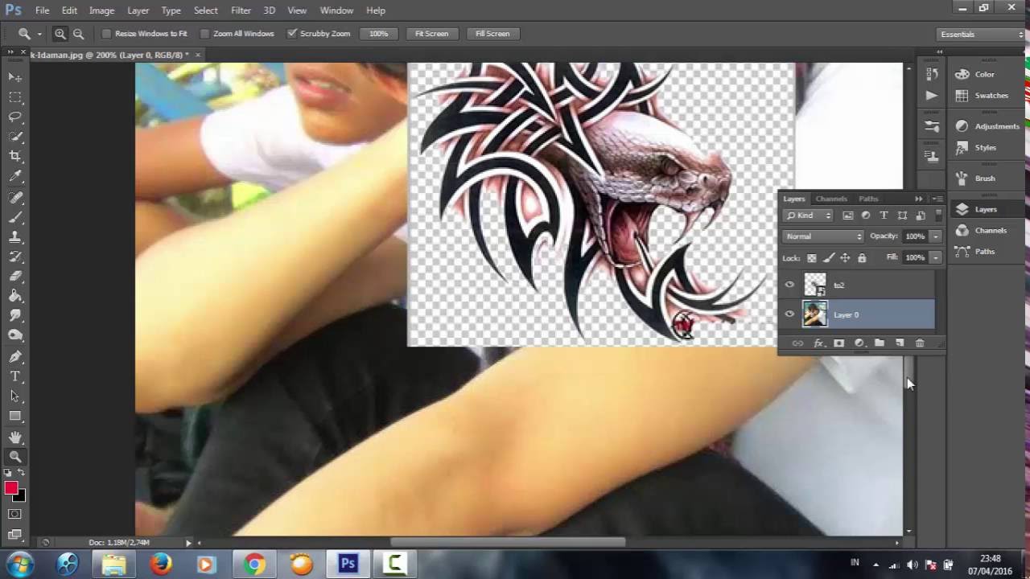
Task: Select the Rectangle shape tool
Action: point(15,416)
